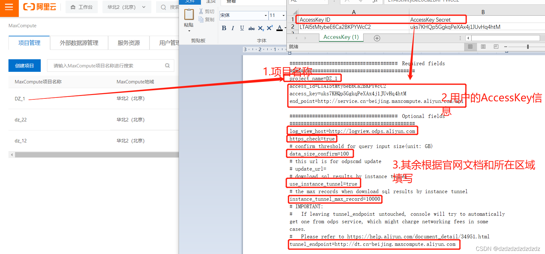545x254 pixels.
Task: Click the Alibaba Cloud logo
Action: point(40,7)
